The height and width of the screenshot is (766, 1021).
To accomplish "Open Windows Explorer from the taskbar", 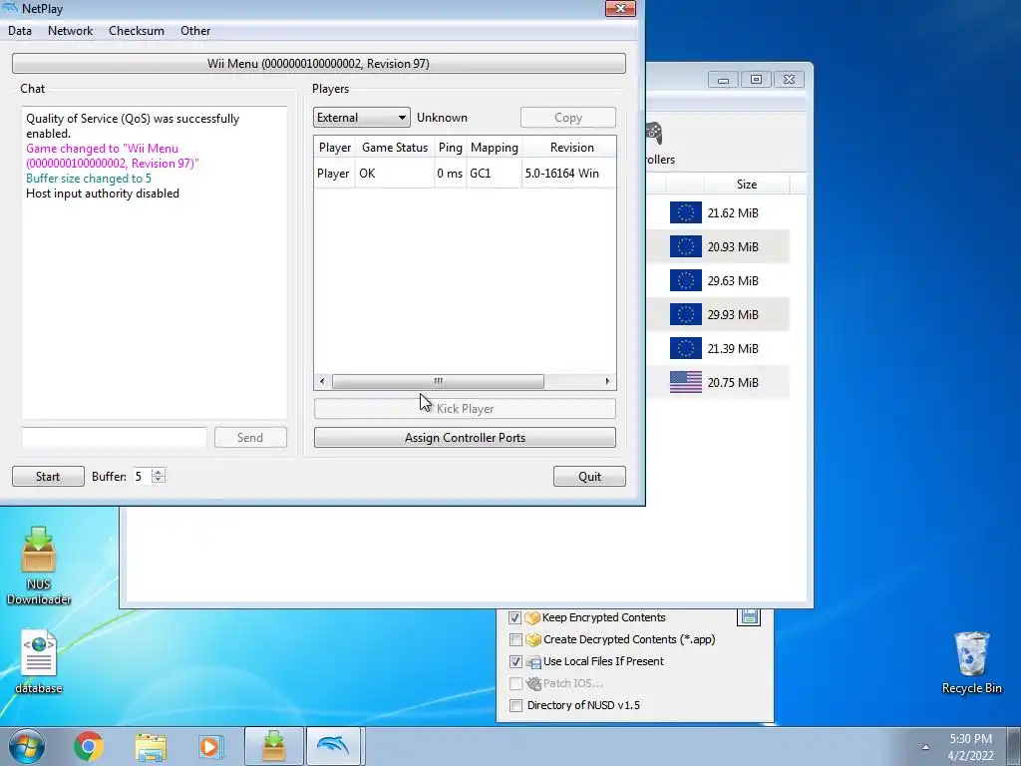I will click(x=151, y=746).
